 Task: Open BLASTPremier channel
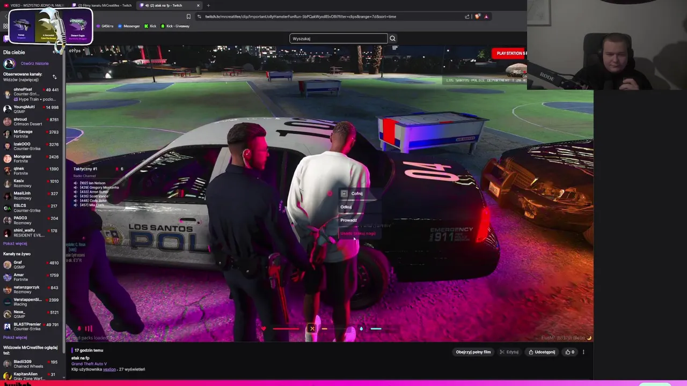(32, 326)
